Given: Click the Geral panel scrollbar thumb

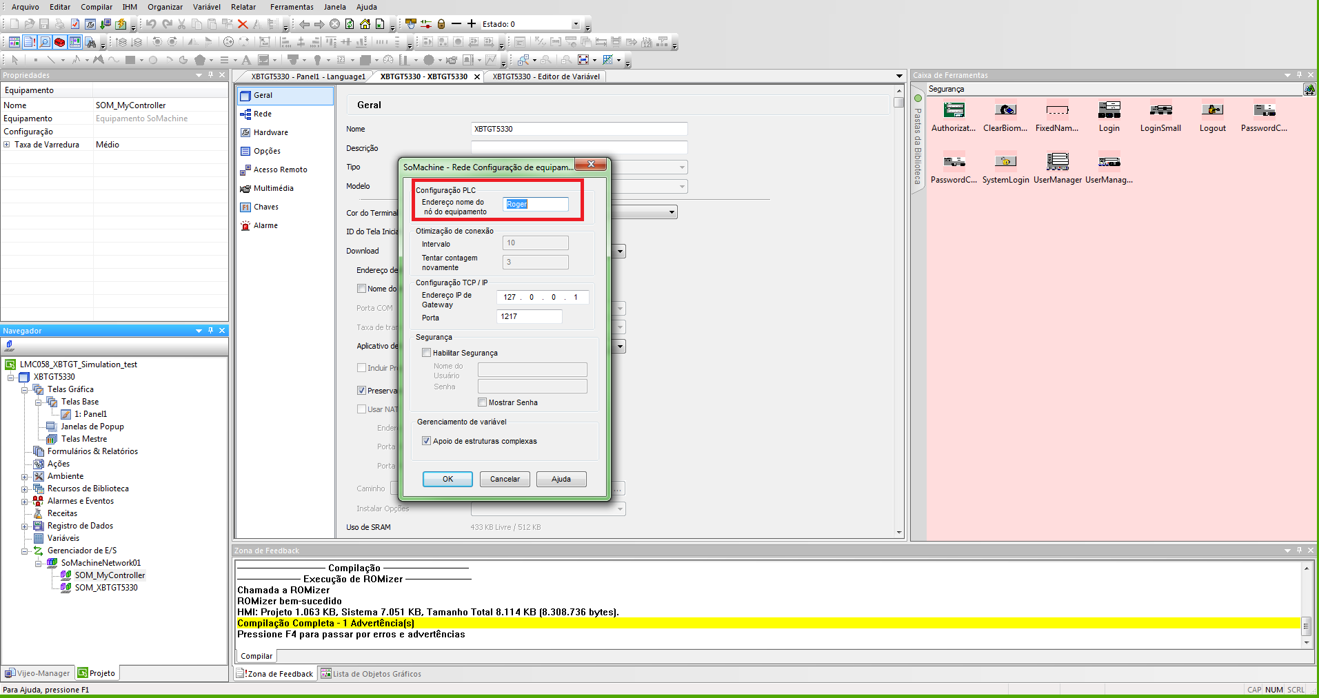Looking at the screenshot, I should [898, 102].
